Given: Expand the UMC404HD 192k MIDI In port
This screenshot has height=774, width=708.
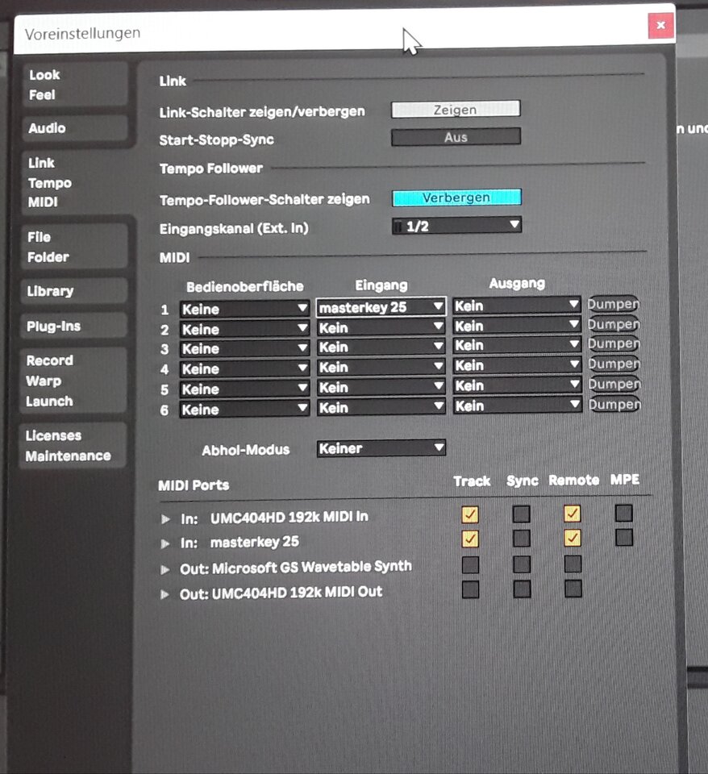Looking at the screenshot, I should 165,518.
